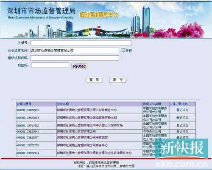
Task: Select registration number in 商务中心 row
Action: pyautogui.click(x=28, y=145)
